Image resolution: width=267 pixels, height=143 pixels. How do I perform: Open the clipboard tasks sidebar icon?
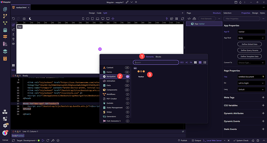click(x=5, y=58)
